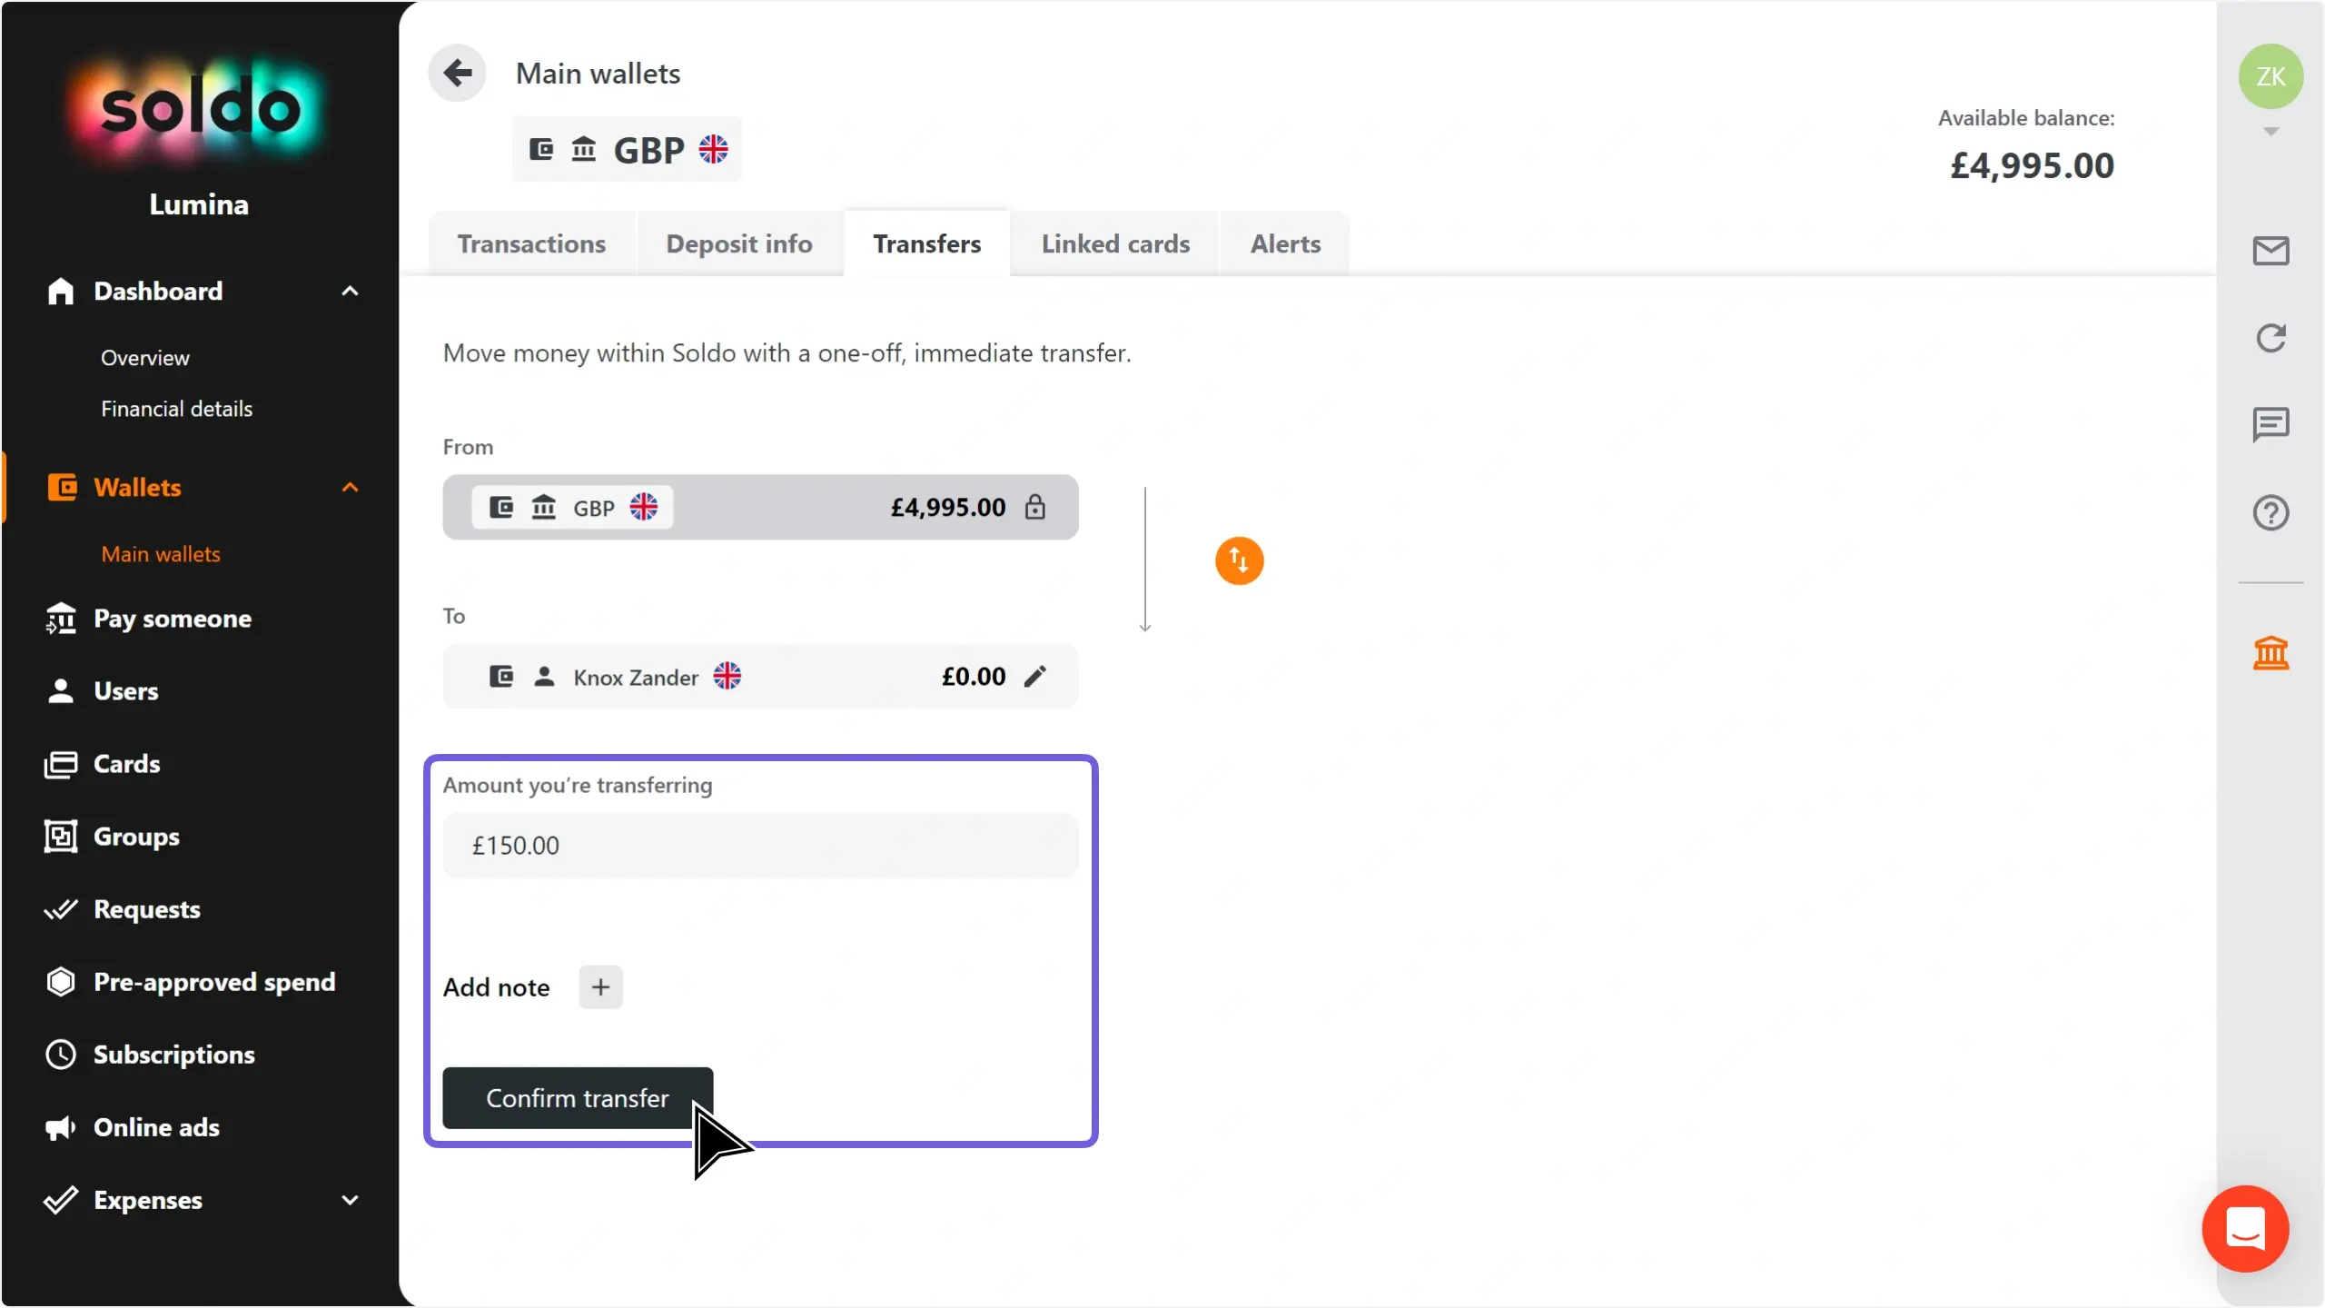
Task: Click the transfer amount input field
Action: (x=760, y=846)
